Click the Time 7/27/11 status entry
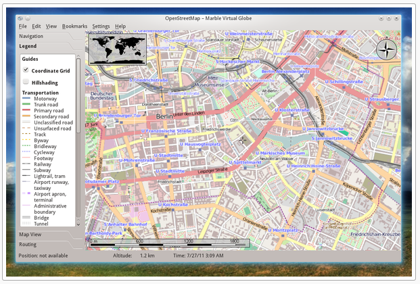 [198, 256]
